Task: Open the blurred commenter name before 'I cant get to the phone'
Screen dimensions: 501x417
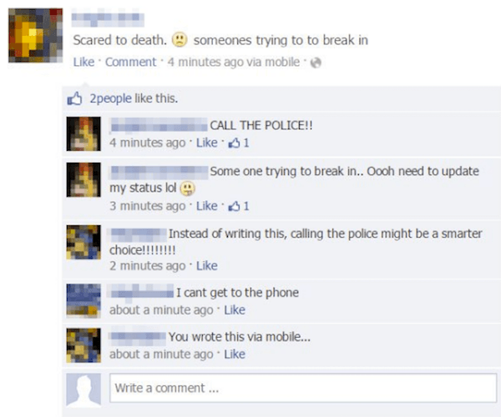Action: coord(142,292)
